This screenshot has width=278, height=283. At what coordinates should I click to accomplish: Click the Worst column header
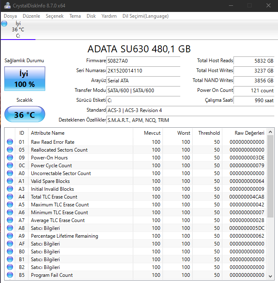point(178,133)
